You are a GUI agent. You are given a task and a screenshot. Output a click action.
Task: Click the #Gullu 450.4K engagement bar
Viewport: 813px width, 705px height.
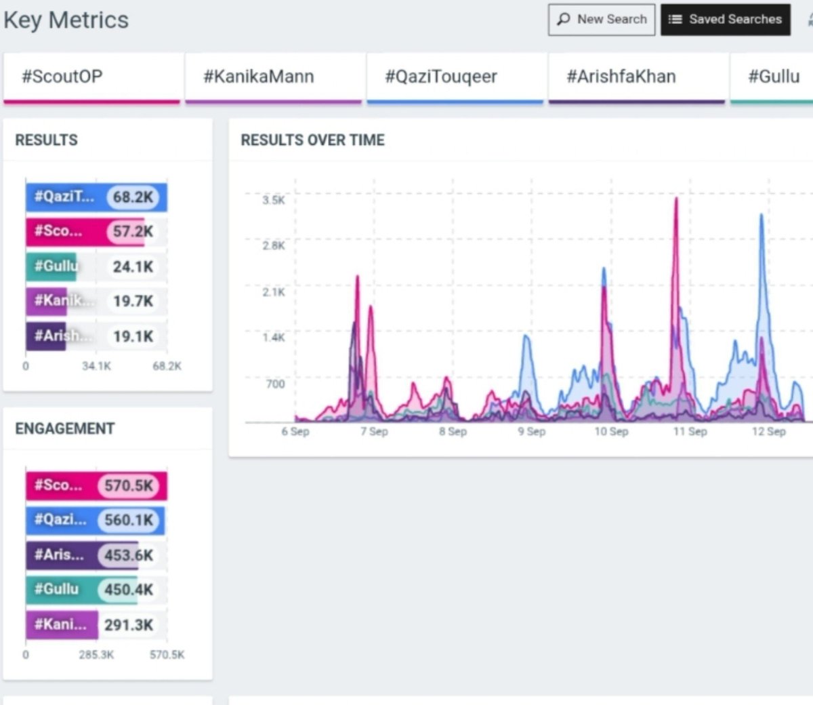click(96, 590)
